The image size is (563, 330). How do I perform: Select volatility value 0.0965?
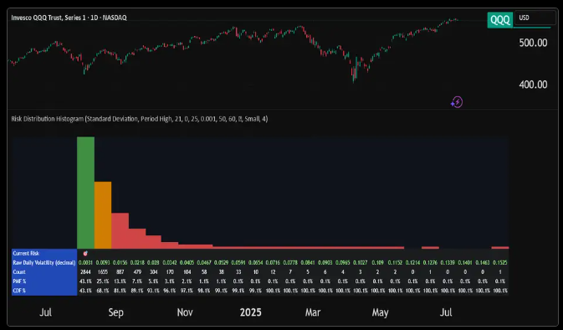point(343,263)
